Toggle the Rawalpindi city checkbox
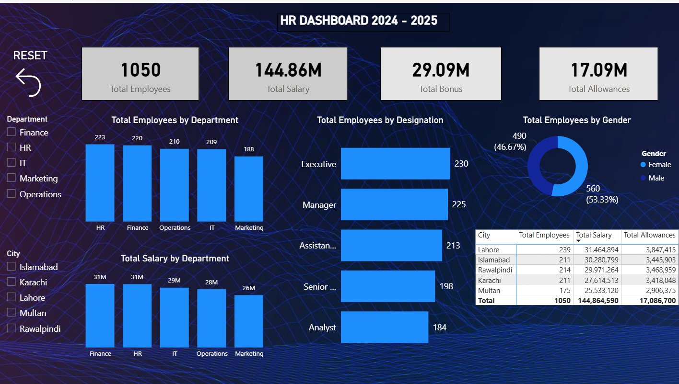The width and height of the screenshot is (679, 384). click(x=11, y=328)
